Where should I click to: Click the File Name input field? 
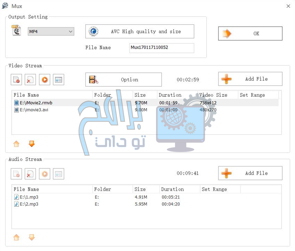[162, 48]
